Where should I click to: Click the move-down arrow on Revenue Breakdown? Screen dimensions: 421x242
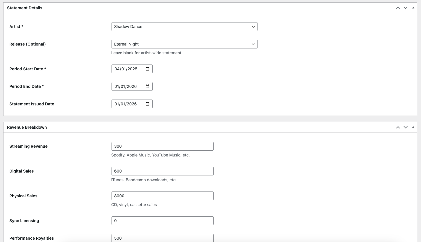pos(406,127)
